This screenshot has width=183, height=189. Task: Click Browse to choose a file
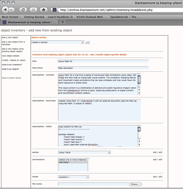(135, 184)
